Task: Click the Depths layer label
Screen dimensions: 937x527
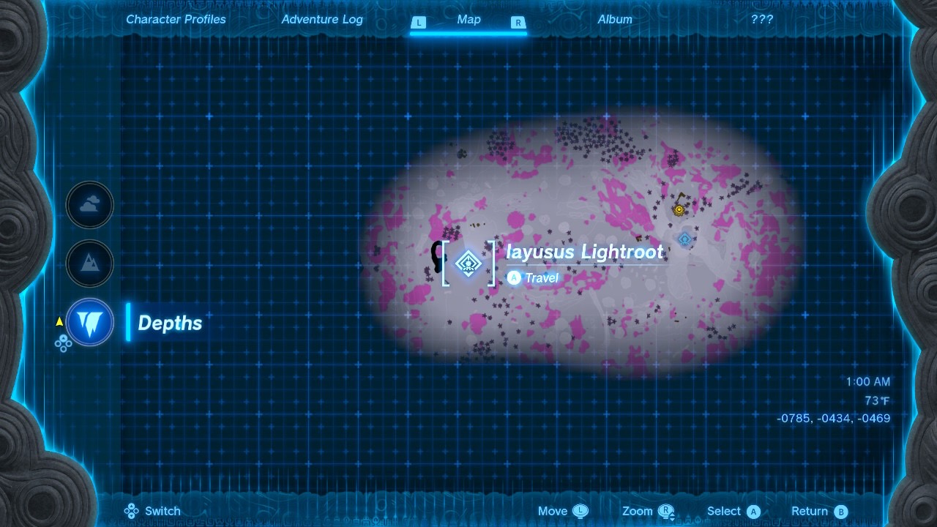Action: click(170, 323)
